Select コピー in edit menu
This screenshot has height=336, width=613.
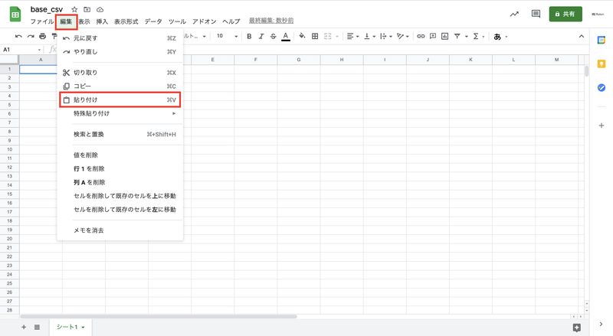coord(120,86)
